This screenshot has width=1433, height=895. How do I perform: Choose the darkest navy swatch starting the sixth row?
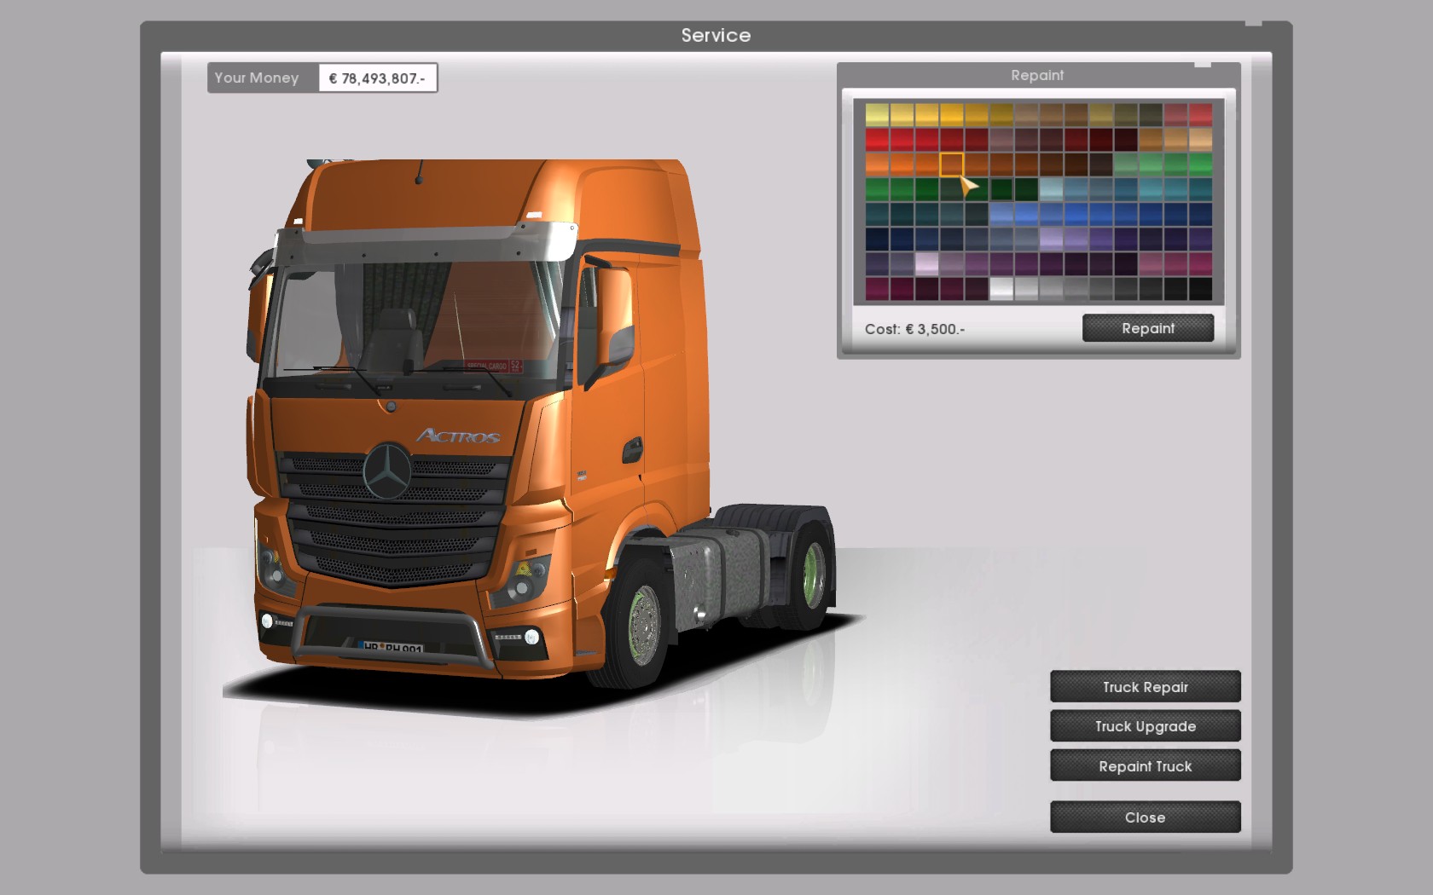coord(877,239)
